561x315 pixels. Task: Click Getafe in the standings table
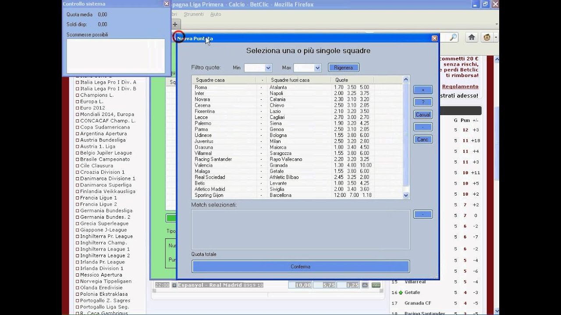[x=412, y=292]
